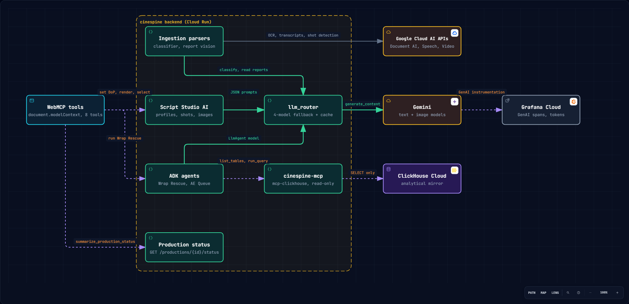
Task: Click the cloud icon on Gemini node
Action: pyautogui.click(x=388, y=100)
